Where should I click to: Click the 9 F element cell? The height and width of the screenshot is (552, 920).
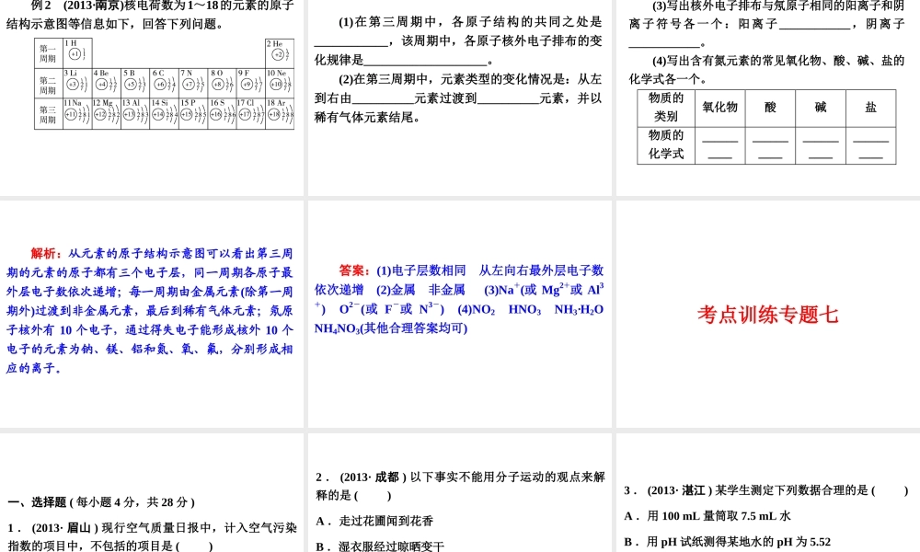pyautogui.click(x=250, y=83)
